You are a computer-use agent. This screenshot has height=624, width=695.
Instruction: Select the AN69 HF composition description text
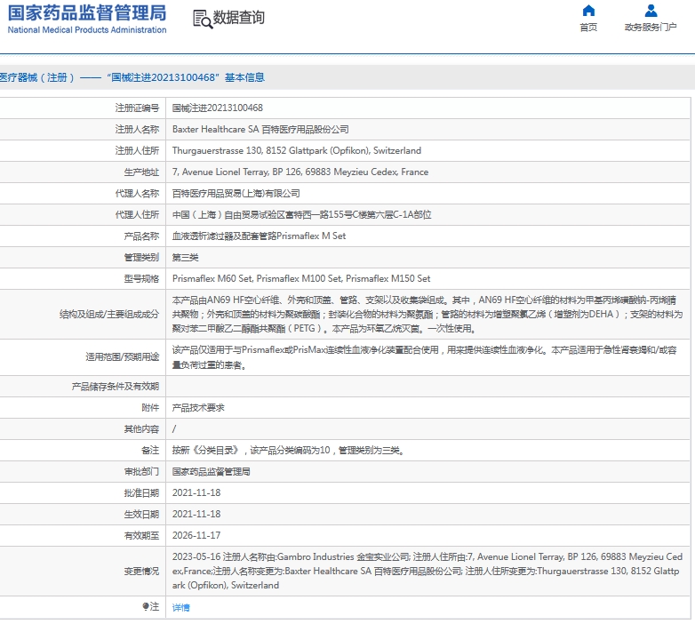[x=427, y=314]
